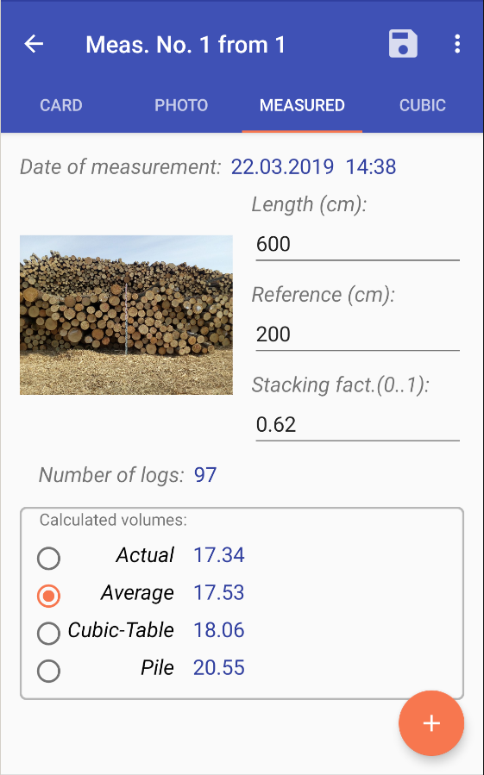484x775 pixels.
Task: Tap the orange plus floating button
Action: point(431,723)
